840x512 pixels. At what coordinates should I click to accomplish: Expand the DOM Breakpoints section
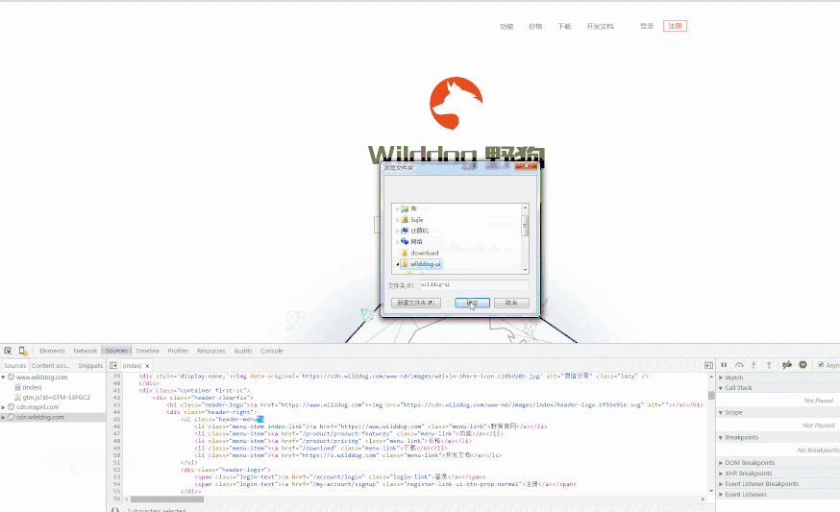pos(721,463)
